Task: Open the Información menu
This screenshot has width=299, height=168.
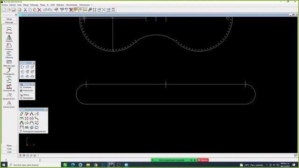Action: [x=85, y=5]
